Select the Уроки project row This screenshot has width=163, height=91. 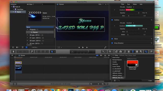[x=40, y=32]
